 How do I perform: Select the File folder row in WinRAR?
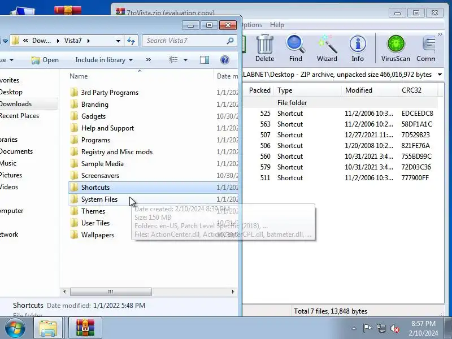[x=340, y=103]
